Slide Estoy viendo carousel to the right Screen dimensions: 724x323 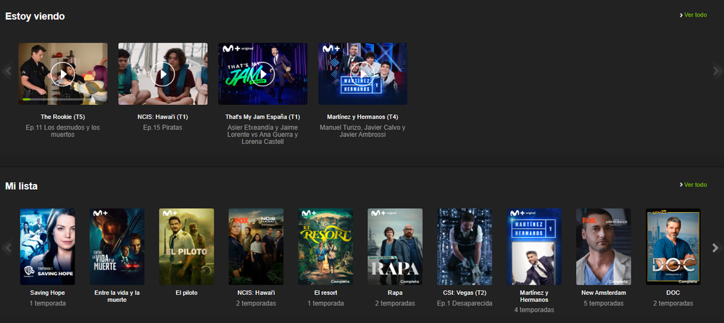click(x=716, y=71)
